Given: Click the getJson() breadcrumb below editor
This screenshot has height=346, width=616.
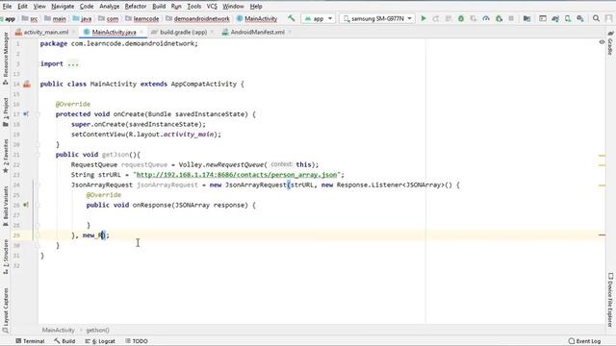Looking at the screenshot, I should click(97, 331).
